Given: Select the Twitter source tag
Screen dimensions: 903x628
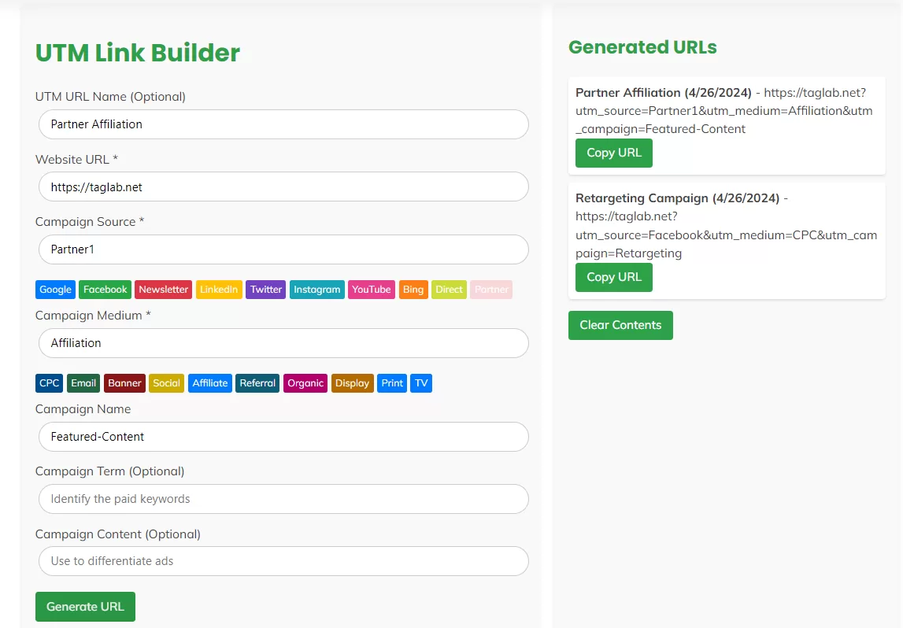Looking at the screenshot, I should [x=266, y=290].
